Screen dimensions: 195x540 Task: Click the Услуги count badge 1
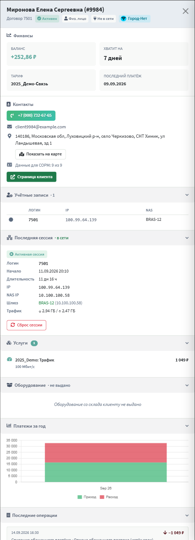pos(34,343)
